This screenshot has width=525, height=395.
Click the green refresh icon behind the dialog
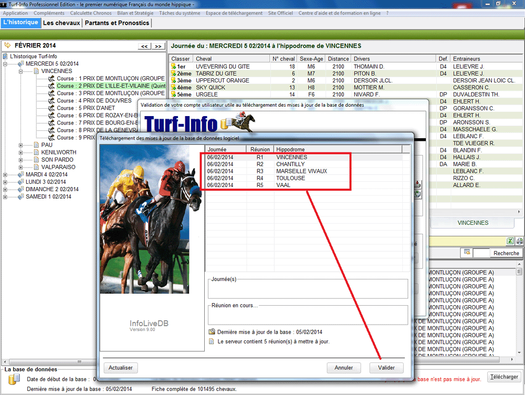pyautogui.click(x=417, y=194)
